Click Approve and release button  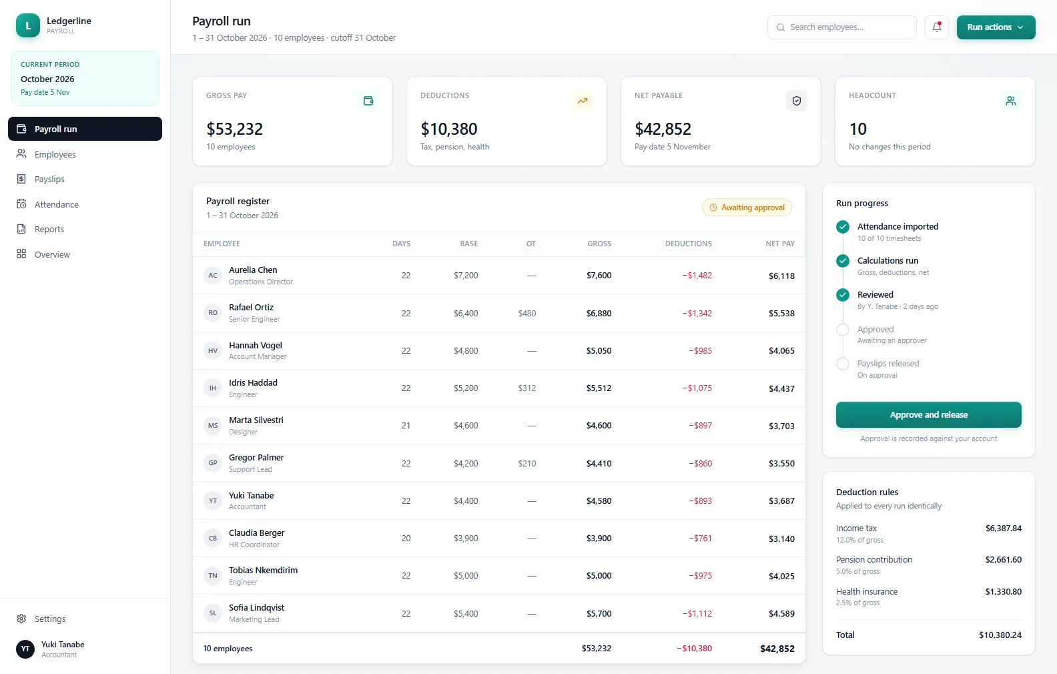928,414
